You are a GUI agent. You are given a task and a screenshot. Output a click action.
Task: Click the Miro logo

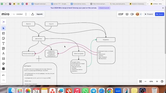5,14
